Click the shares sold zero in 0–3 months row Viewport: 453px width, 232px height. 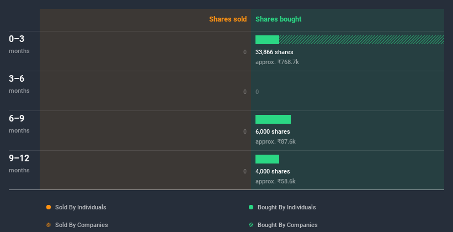pyautogui.click(x=245, y=52)
